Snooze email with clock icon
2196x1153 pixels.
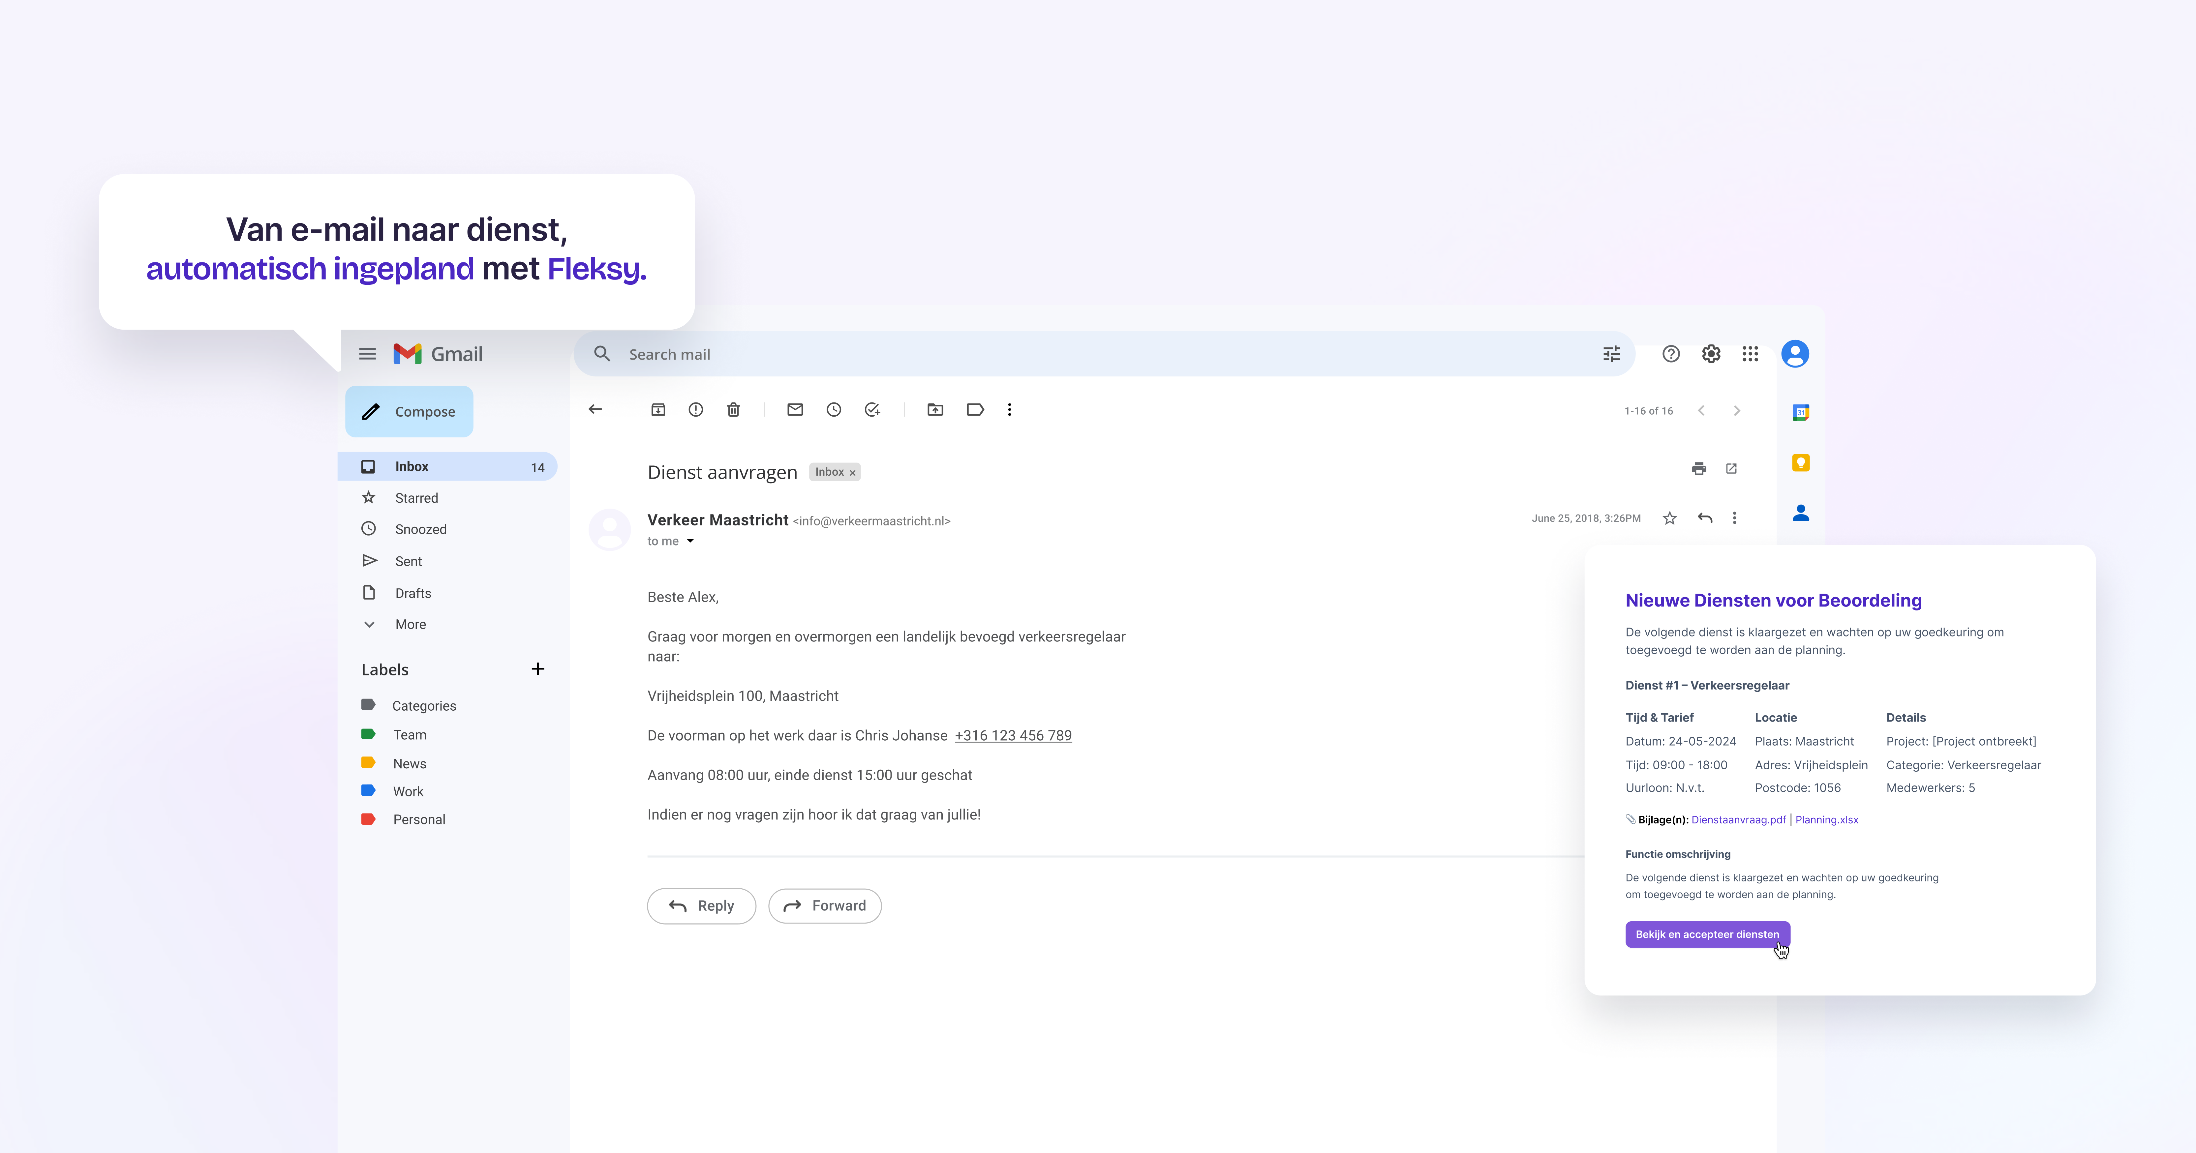tap(834, 410)
